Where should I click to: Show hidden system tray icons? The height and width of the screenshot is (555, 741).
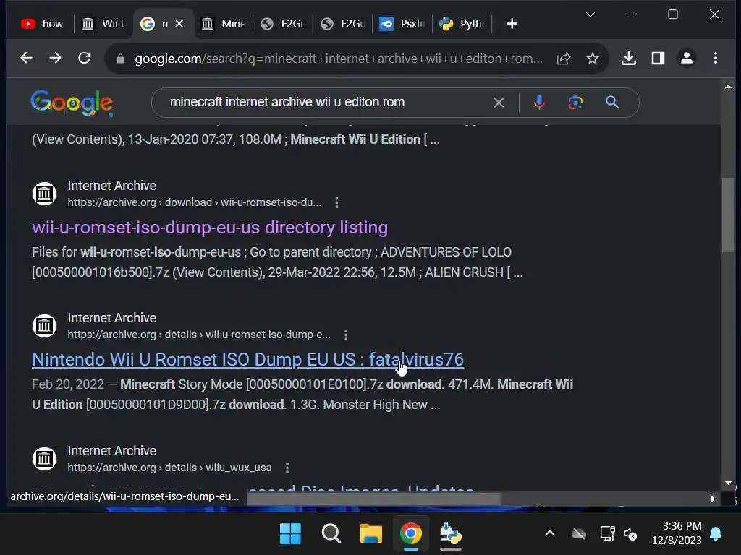(550, 534)
